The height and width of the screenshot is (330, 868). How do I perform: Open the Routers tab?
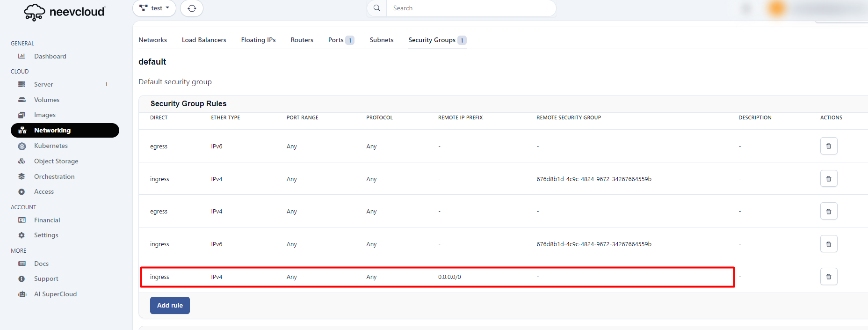(x=302, y=40)
